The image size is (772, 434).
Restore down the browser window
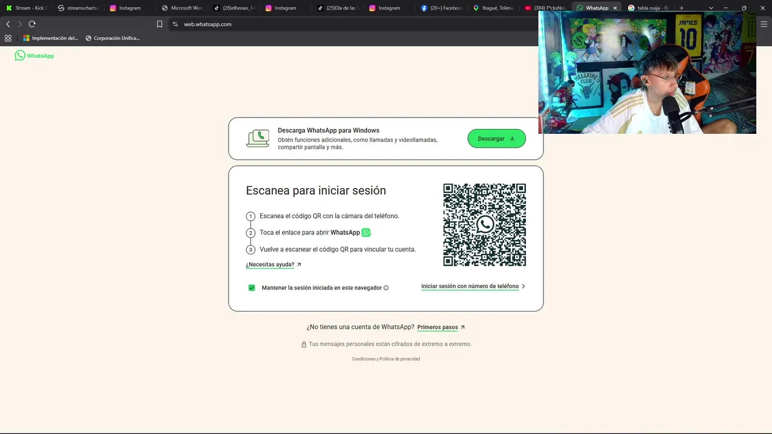point(744,8)
